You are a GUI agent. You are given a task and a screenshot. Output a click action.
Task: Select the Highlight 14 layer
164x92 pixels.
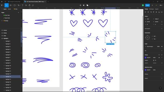10,77
